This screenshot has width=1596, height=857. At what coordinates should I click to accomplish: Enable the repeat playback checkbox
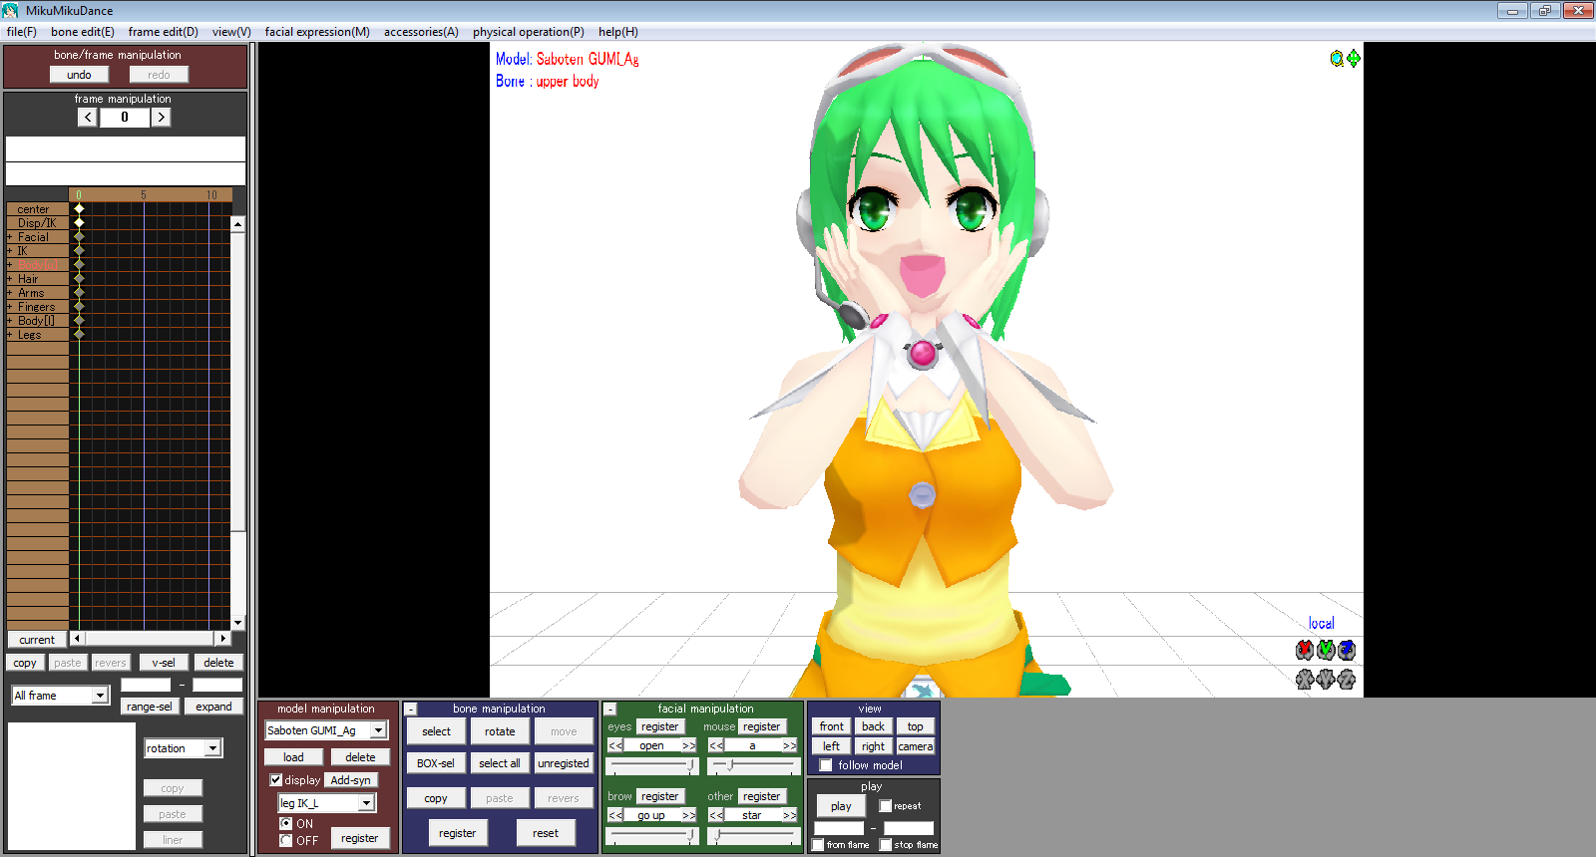[886, 806]
